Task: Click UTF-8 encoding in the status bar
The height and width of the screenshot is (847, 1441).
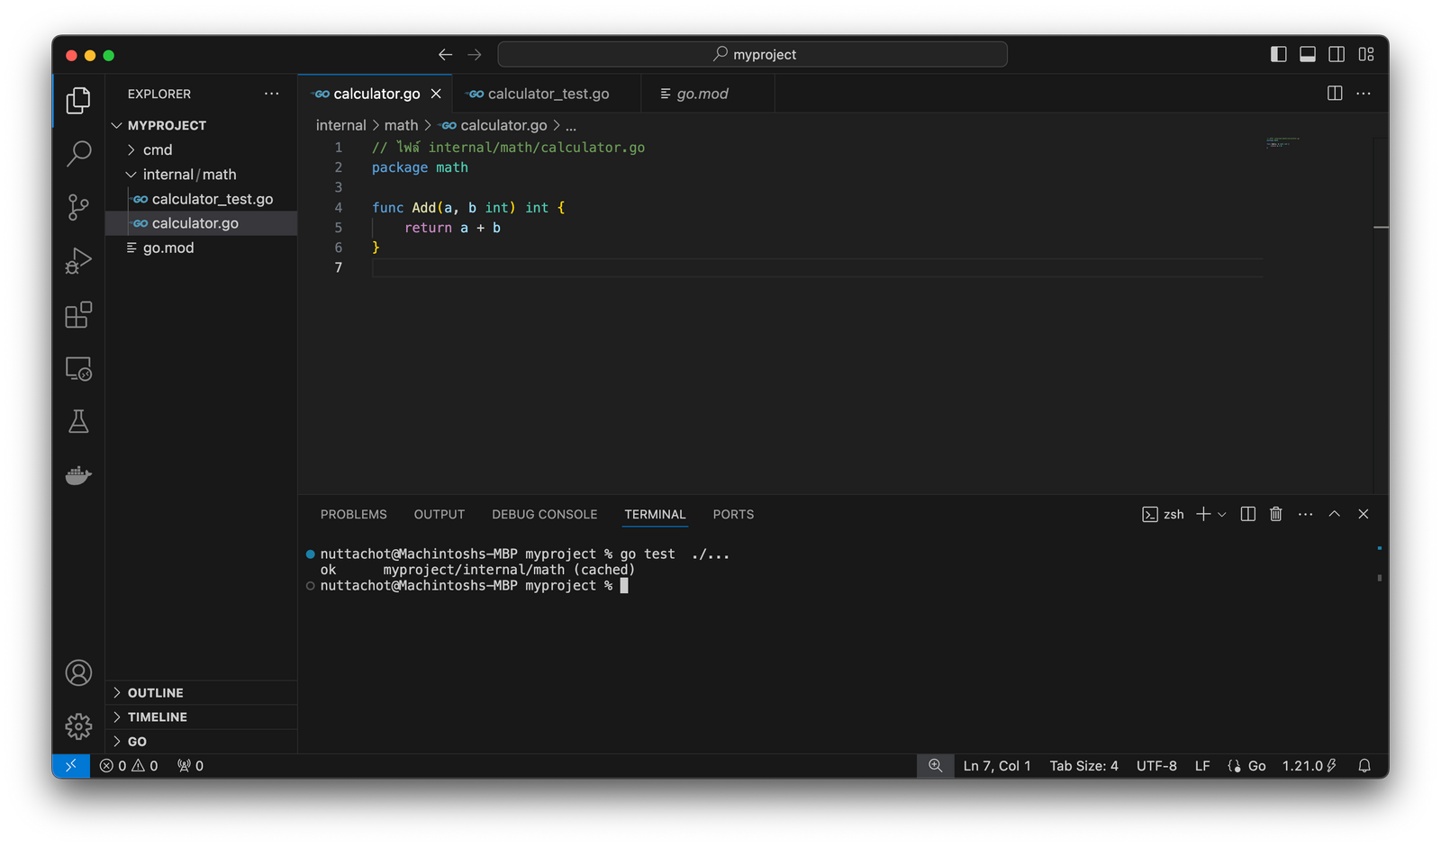Action: [x=1156, y=766]
